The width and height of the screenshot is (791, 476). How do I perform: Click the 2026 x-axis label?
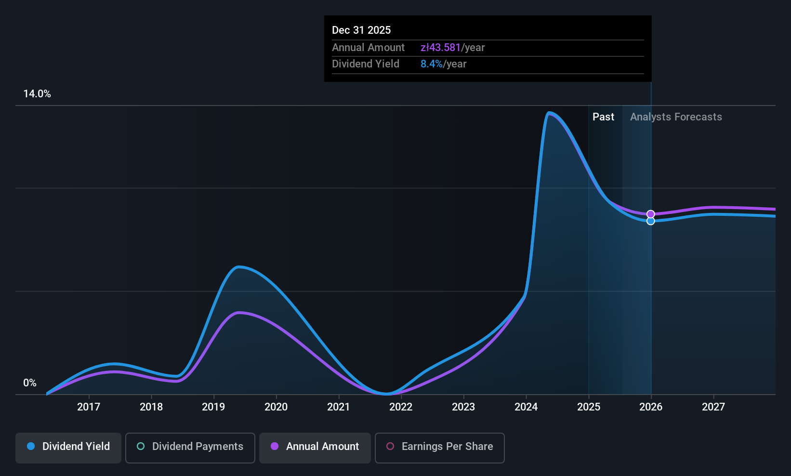[651, 407]
